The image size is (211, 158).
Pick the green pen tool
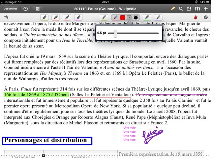coord(147,17)
